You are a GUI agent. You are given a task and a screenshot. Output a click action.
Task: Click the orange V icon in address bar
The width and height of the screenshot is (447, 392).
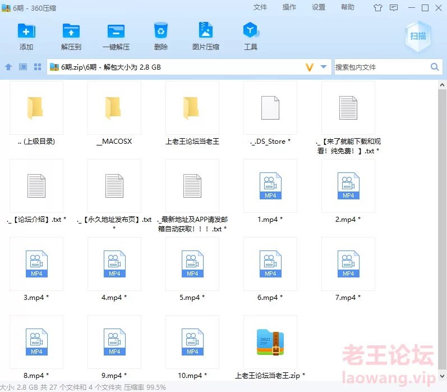[x=309, y=67]
